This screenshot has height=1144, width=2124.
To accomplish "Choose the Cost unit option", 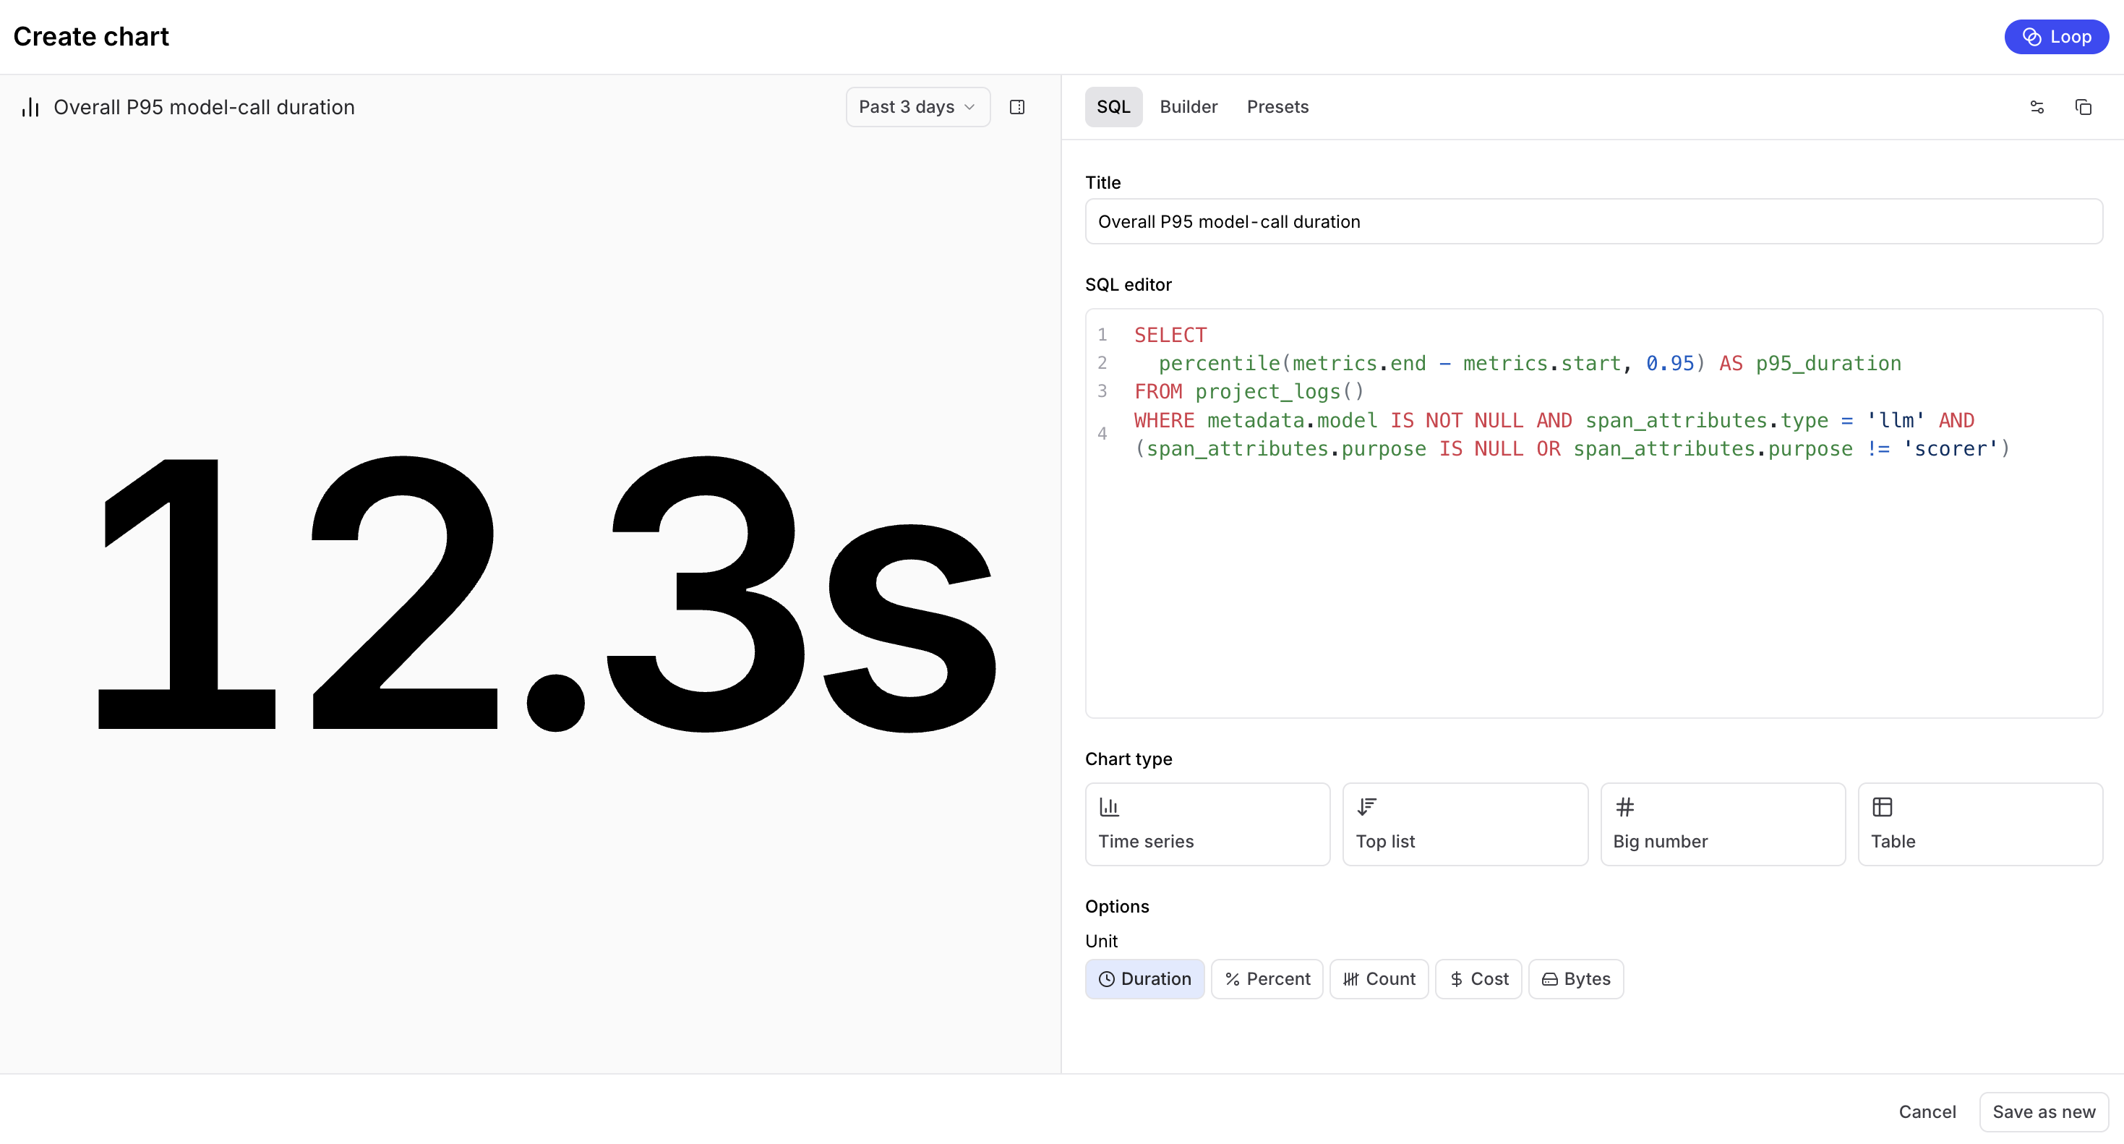I will pos(1478,979).
